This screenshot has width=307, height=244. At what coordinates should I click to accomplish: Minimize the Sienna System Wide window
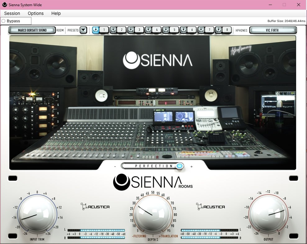point(270,5)
